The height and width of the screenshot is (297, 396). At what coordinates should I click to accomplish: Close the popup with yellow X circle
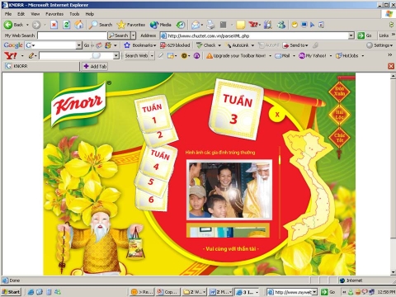(x=277, y=115)
